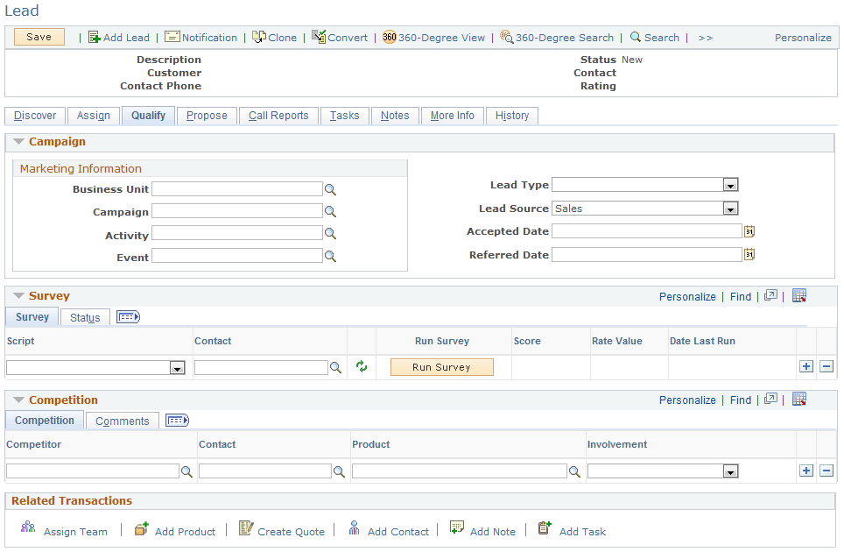Open the Comments tab in Competition grid
Screen dimensions: 844x552
click(x=123, y=421)
